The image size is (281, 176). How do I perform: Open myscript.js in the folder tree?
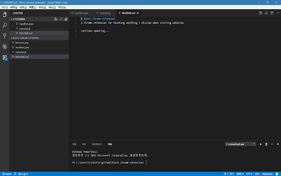39,52
